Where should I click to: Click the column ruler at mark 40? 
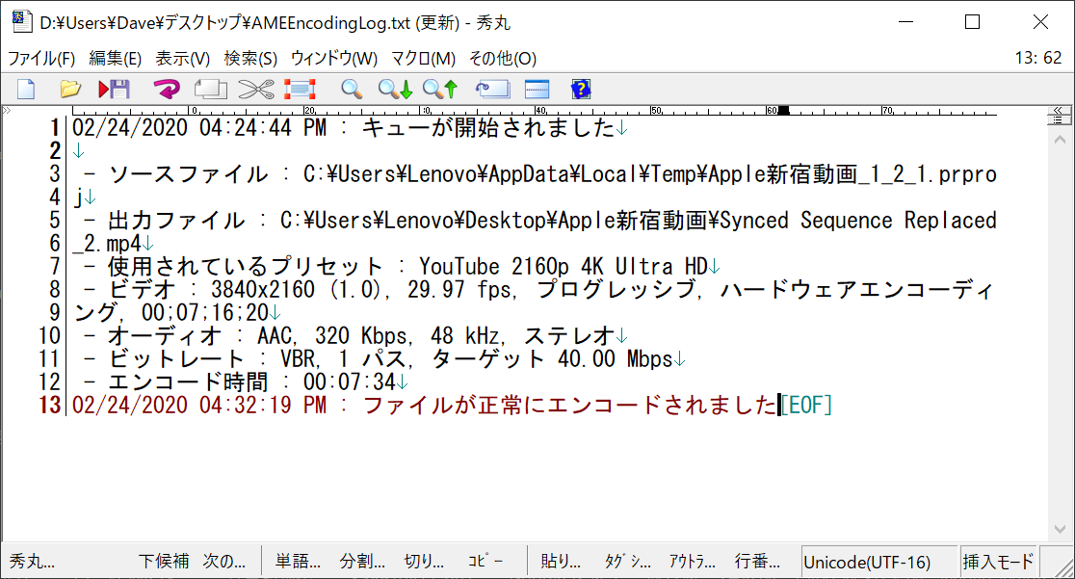click(540, 111)
